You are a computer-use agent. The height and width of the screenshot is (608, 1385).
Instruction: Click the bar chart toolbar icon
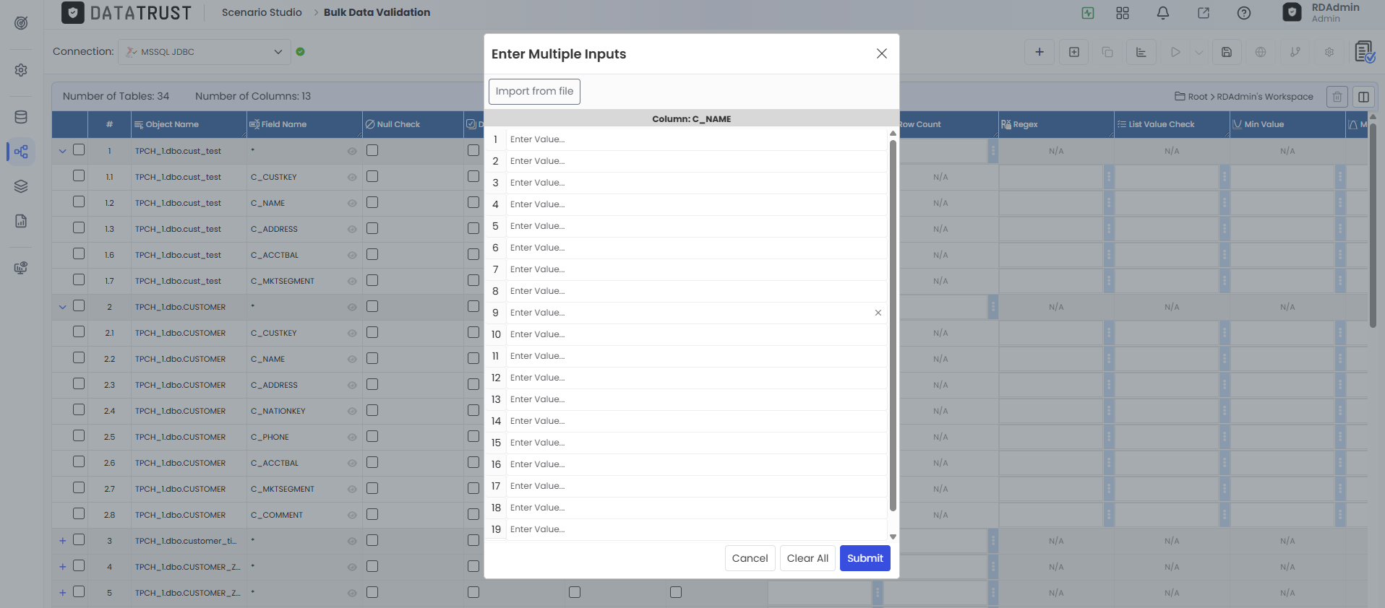coord(1141,52)
